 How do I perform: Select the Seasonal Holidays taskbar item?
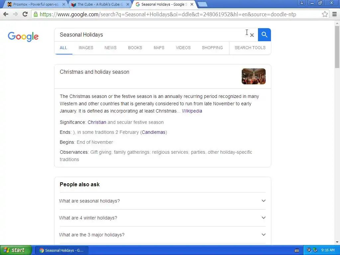tap(61, 250)
